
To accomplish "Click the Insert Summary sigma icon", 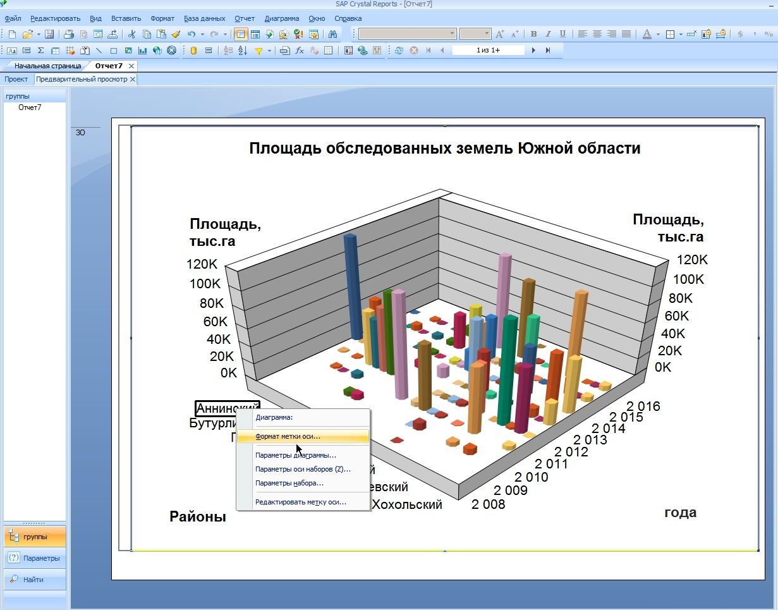I will pos(40,51).
